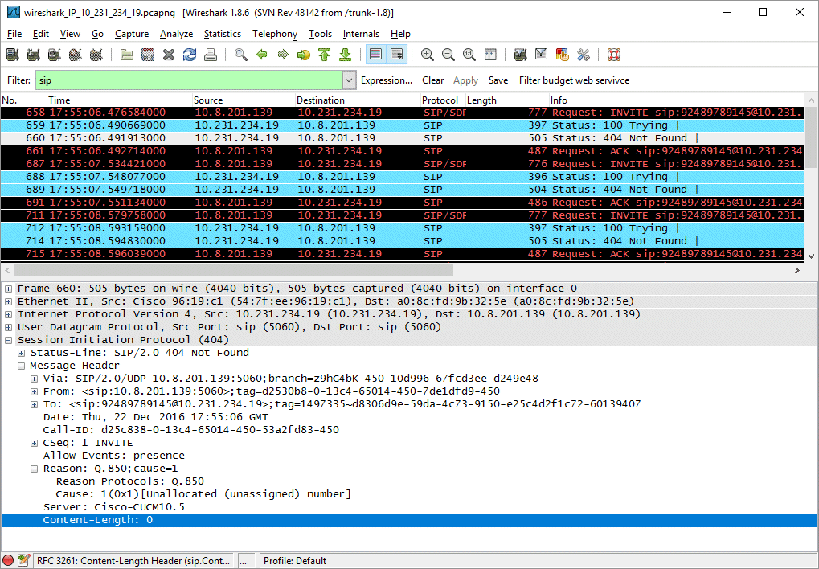
Task: Apply the display filter
Action: coord(465,80)
